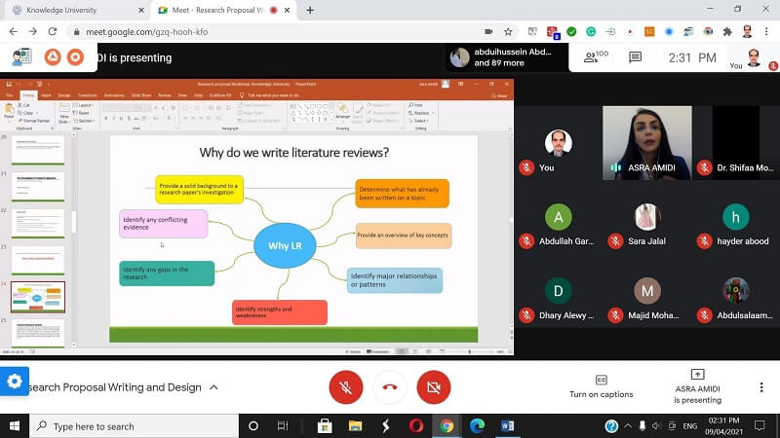Toggle your camera with the red video button
The image size is (780, 438).
(x=434, y=386)
